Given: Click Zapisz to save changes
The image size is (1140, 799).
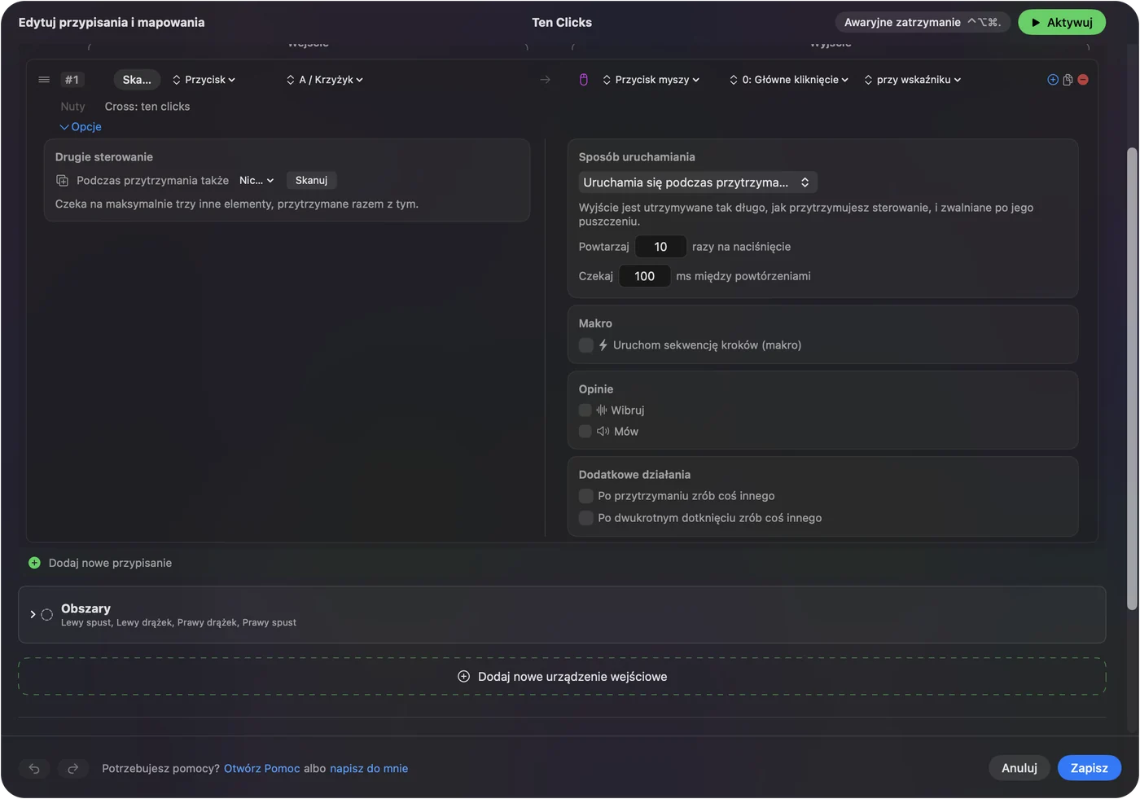Looking at the screenshot, I should pos(1089,768).
